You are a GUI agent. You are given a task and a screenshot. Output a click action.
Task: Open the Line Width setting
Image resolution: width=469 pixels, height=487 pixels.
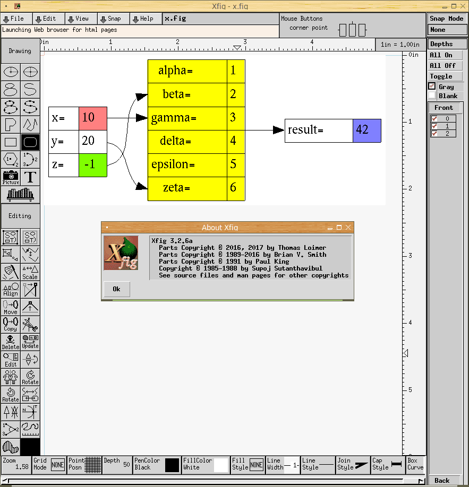(283, 465)
